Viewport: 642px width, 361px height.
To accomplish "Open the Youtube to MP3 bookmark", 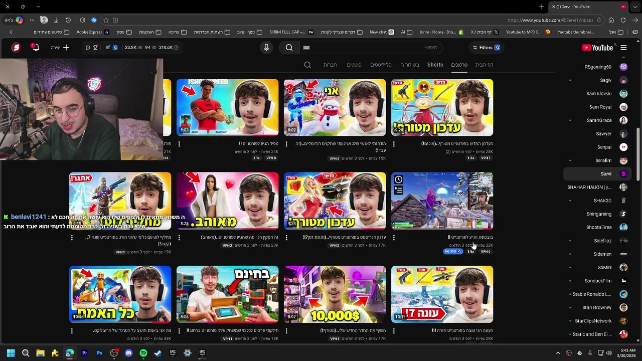I will click(528, 32).
